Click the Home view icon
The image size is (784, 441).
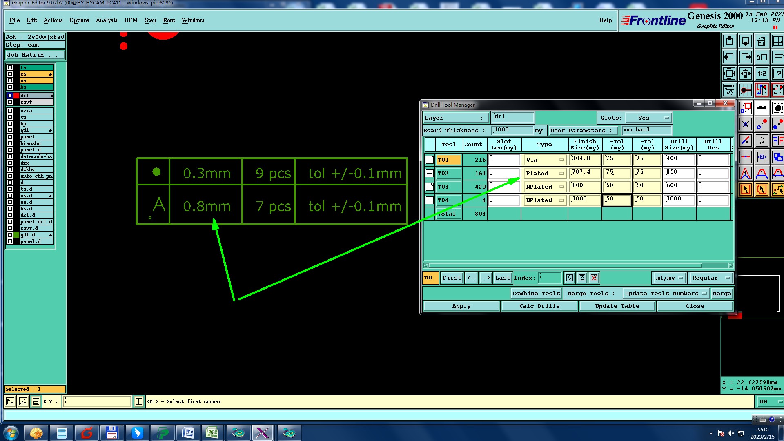click(x=762, y=41)
